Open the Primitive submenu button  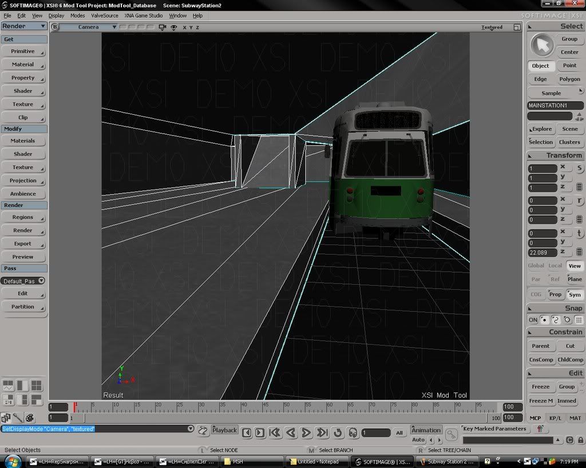pyautogui.click(x=23, y=51)
